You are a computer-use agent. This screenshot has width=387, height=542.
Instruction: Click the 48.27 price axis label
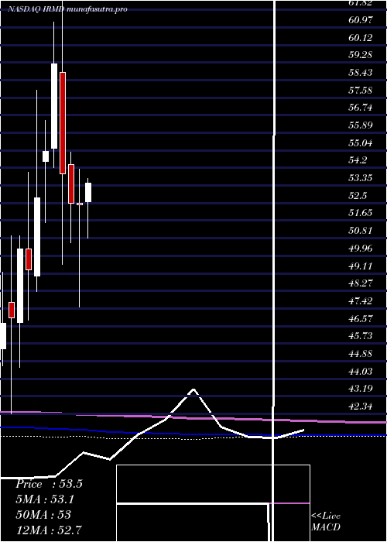click(x=361, y=283)
